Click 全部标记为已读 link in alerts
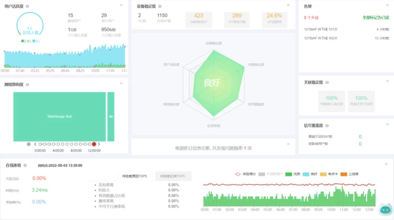Image resolution: width=394 pixels, height=220 pixels. 376,17
